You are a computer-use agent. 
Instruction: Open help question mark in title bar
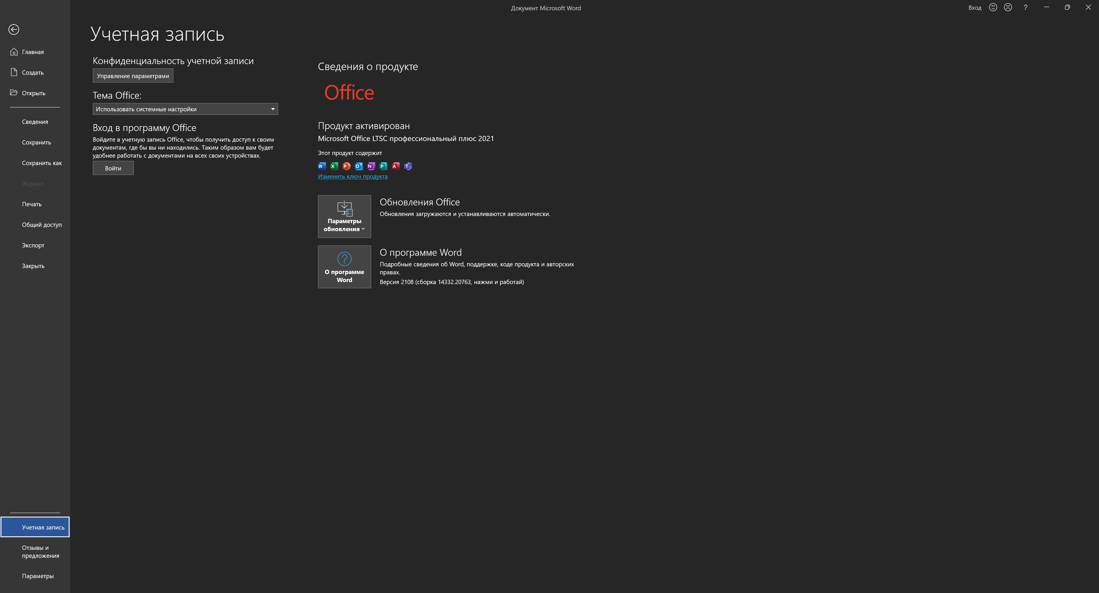tap(1025, 7)
